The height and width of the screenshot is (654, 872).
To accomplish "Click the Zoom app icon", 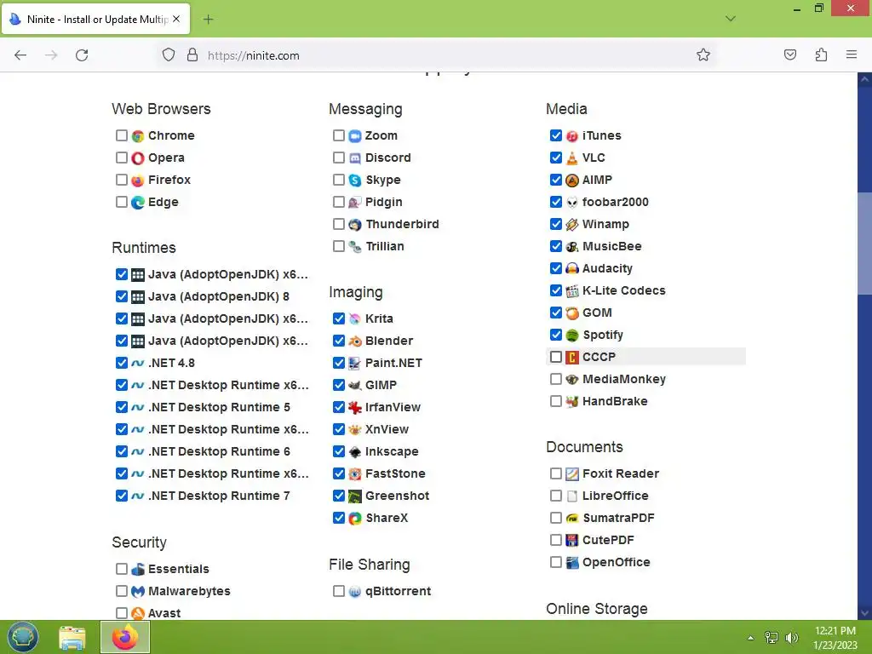I will coord(355,135).
